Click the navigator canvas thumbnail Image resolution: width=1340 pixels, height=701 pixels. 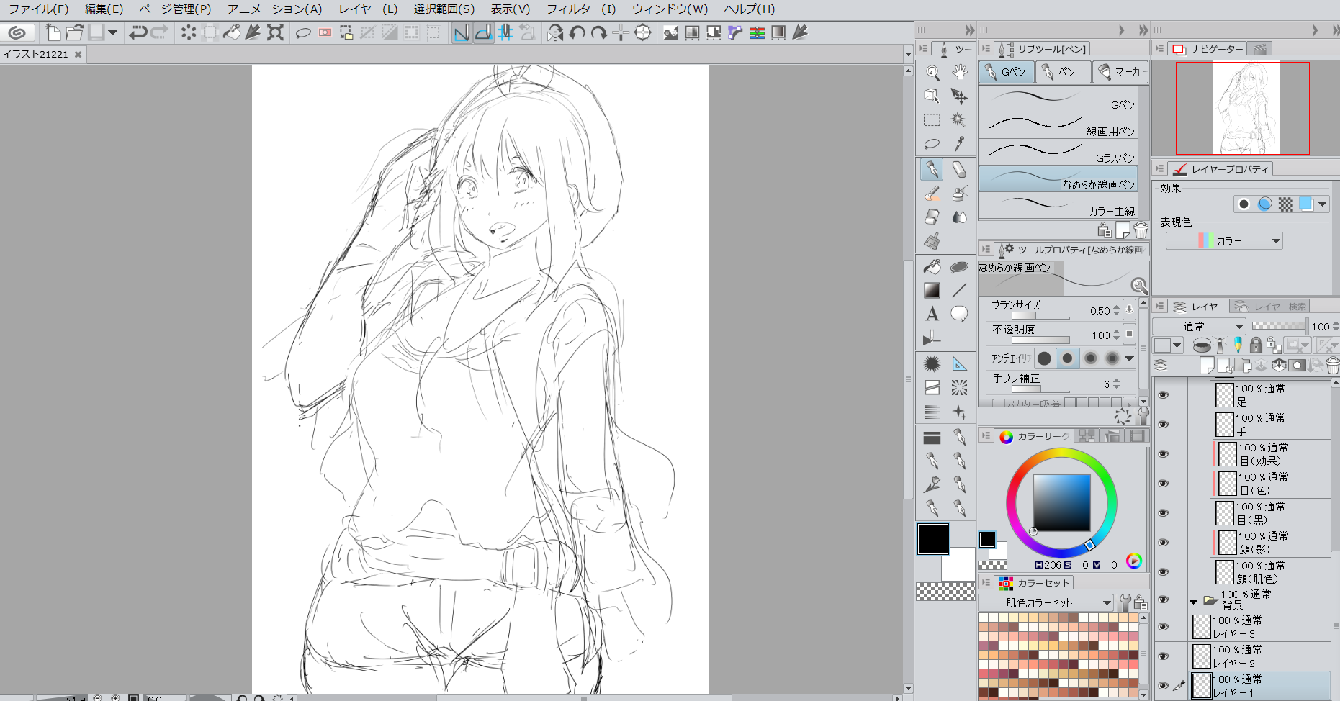[1246, 108]
